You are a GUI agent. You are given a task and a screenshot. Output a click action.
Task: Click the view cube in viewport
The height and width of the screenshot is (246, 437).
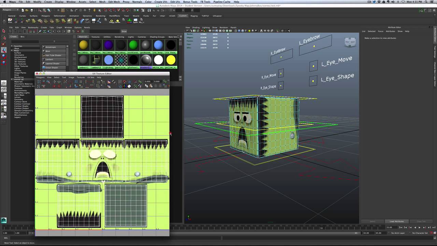click(350, 42)
